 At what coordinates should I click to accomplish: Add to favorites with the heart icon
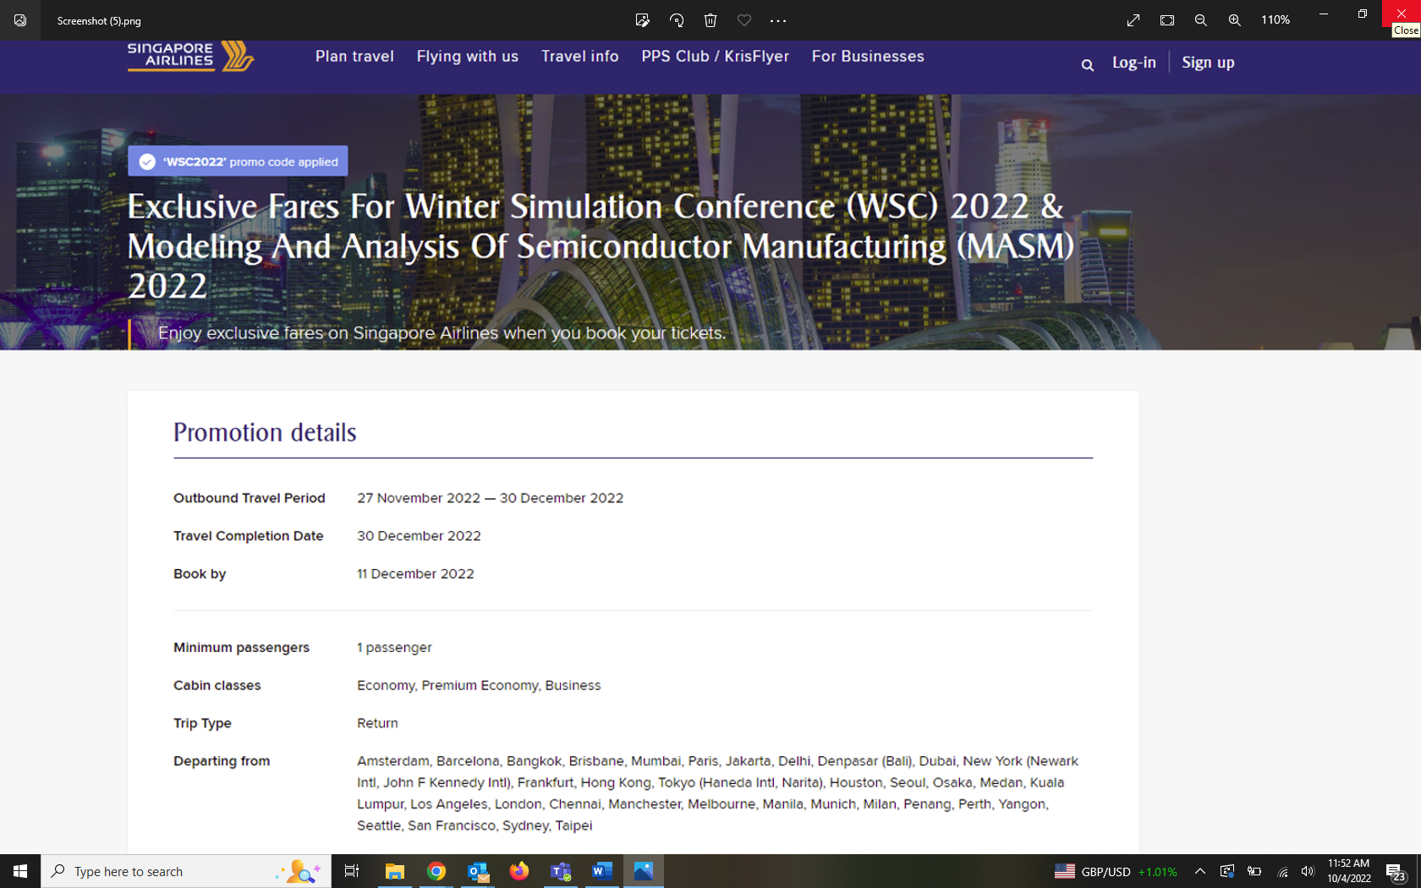point(744,20)
